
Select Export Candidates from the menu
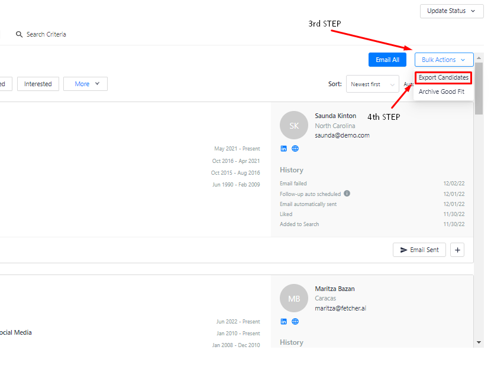click(444, 77)
